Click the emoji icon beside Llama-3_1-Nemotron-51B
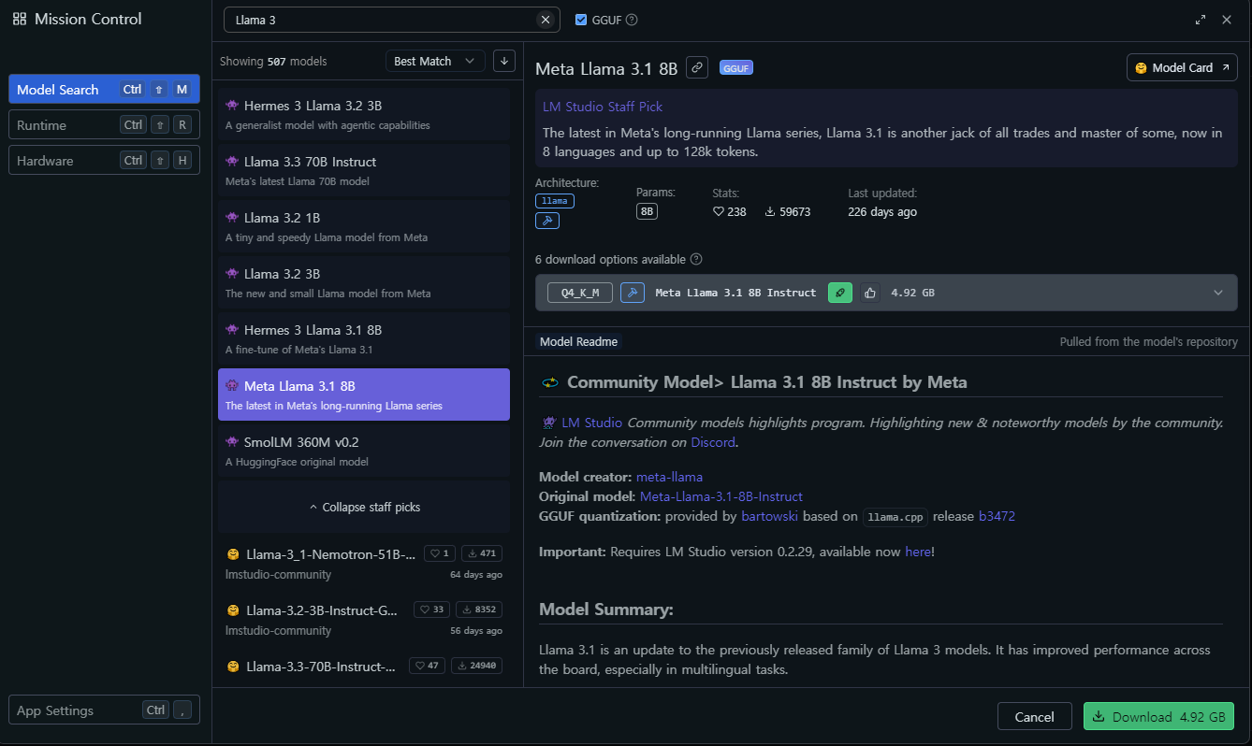The height and width of the screenshot is (746, 1252). pos(233,554)
